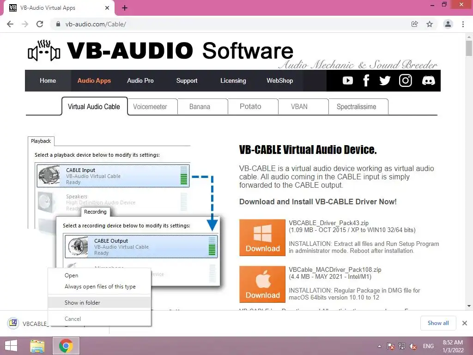Click the scrollbar down arrow

point(469,306)
